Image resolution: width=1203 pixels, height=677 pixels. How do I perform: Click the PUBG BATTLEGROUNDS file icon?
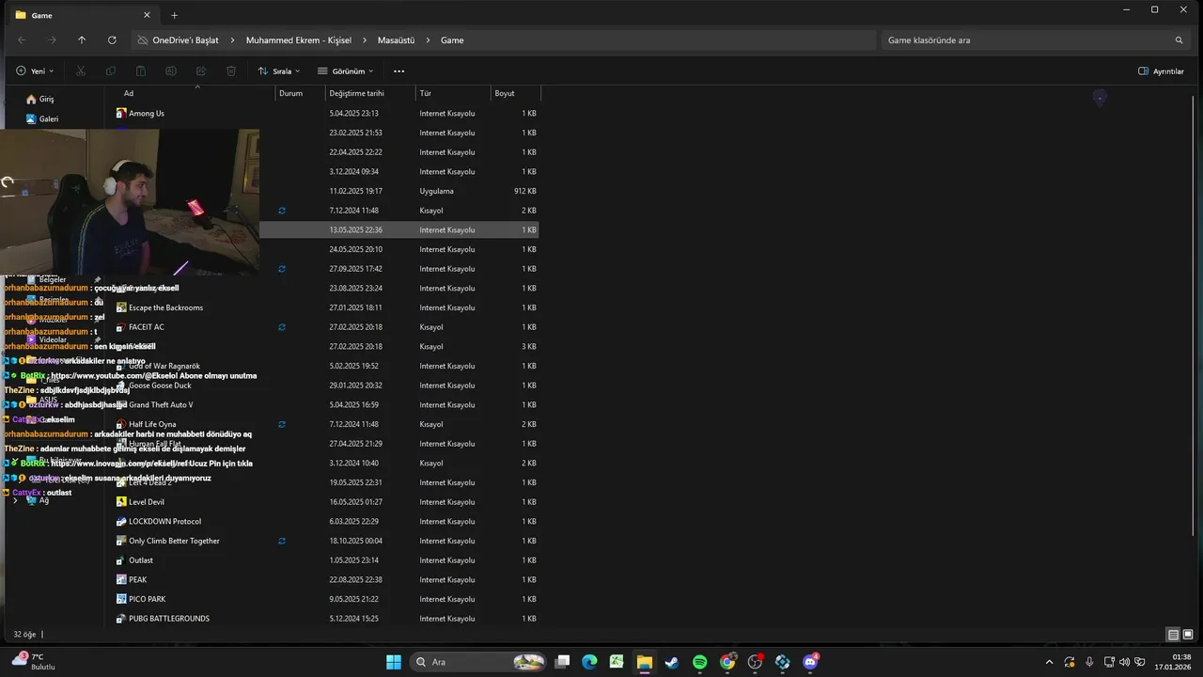point(121,619)
